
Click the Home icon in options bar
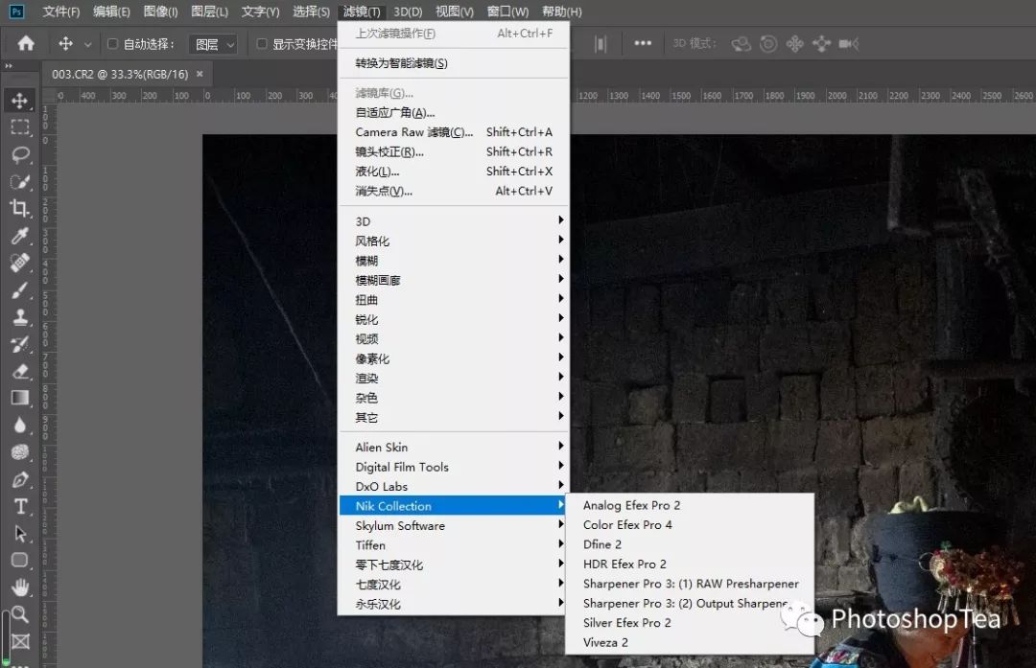pyautogui.click(x=26, y=43)
